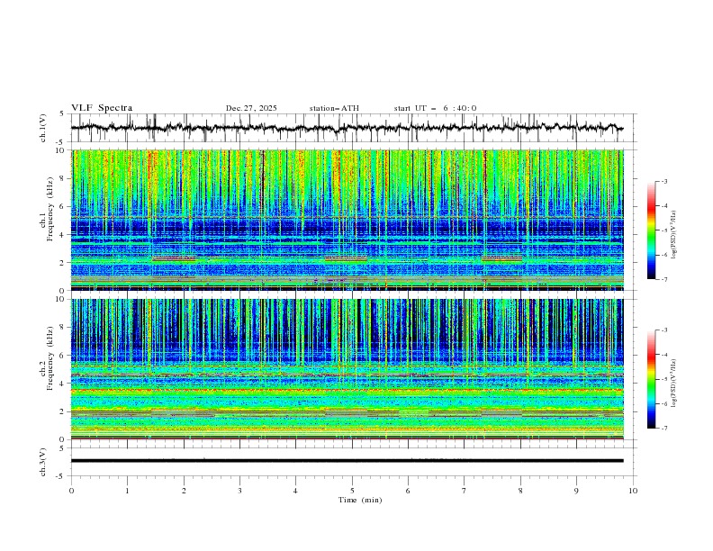
Task: Click the upper color scale bar beside ch.1
Action: click(651, 230)
